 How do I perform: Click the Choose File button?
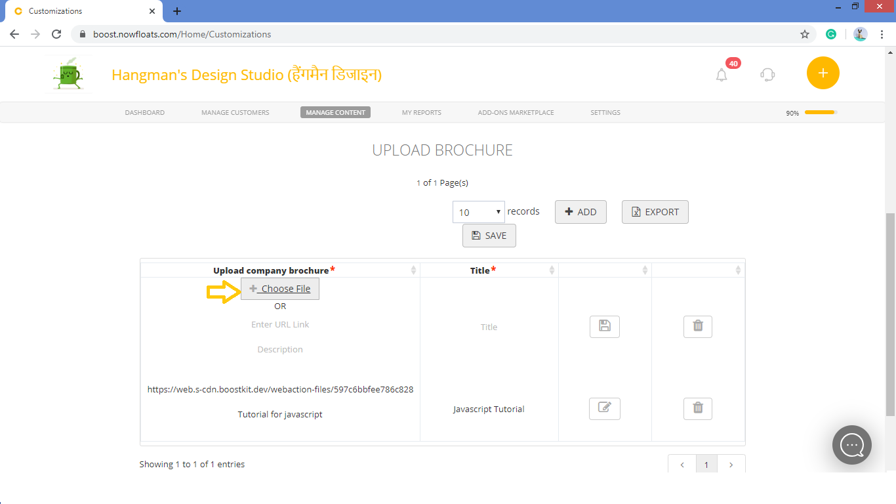[280, 289]
